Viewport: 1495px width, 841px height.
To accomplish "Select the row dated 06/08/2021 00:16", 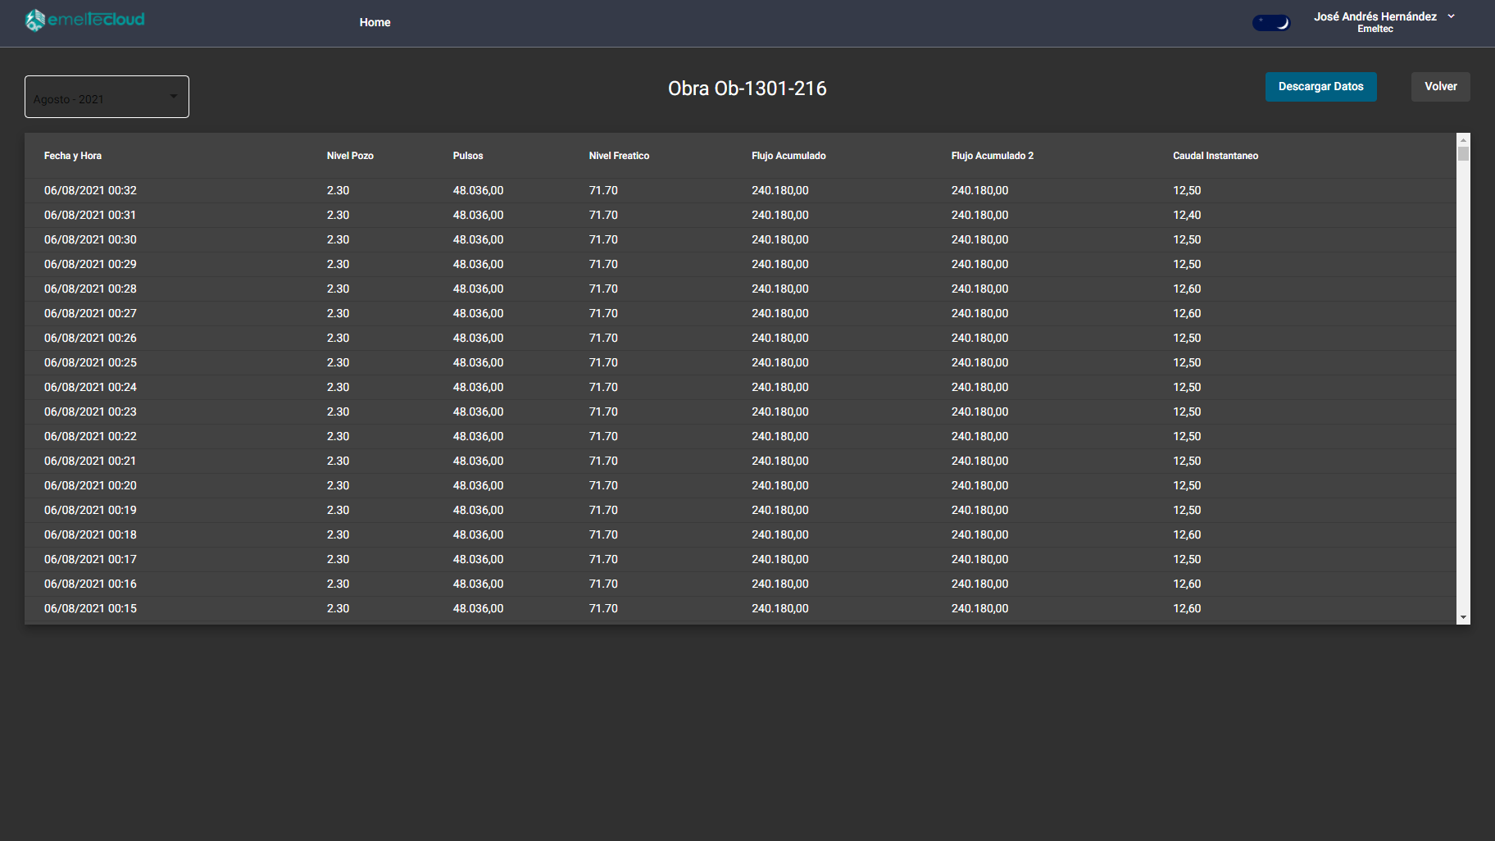I will coord(741,584).
